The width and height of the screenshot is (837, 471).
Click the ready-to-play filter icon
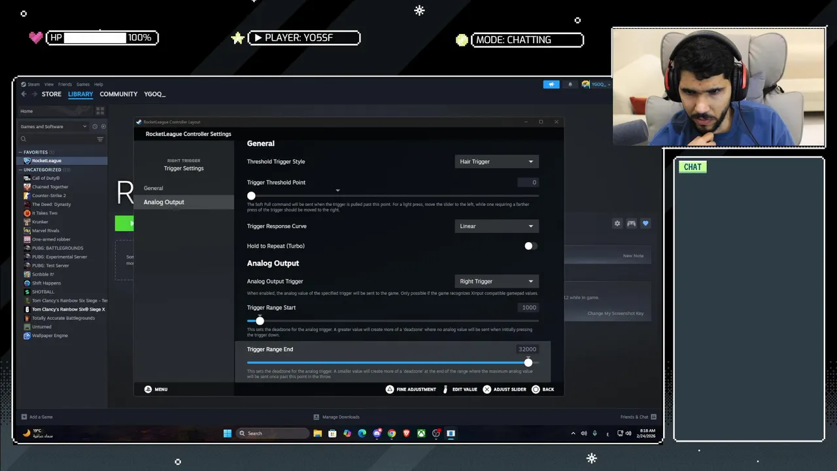(x=103, y=126)
